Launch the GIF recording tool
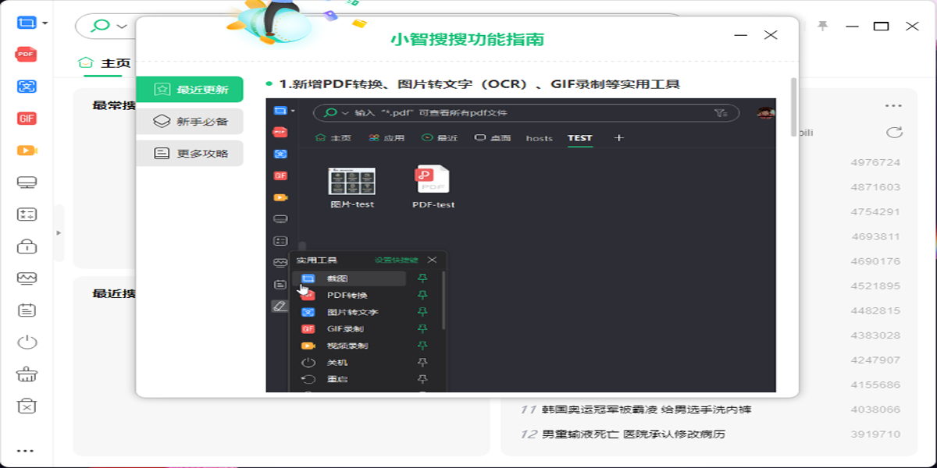The height and width of the screenshot is (468, 937). click(x=26, y=118)
